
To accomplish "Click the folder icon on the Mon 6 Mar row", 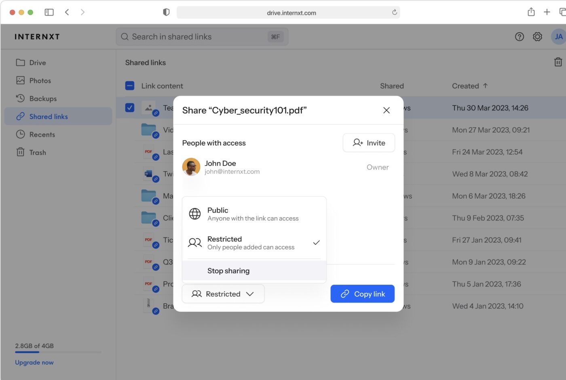I will (149, 196).
